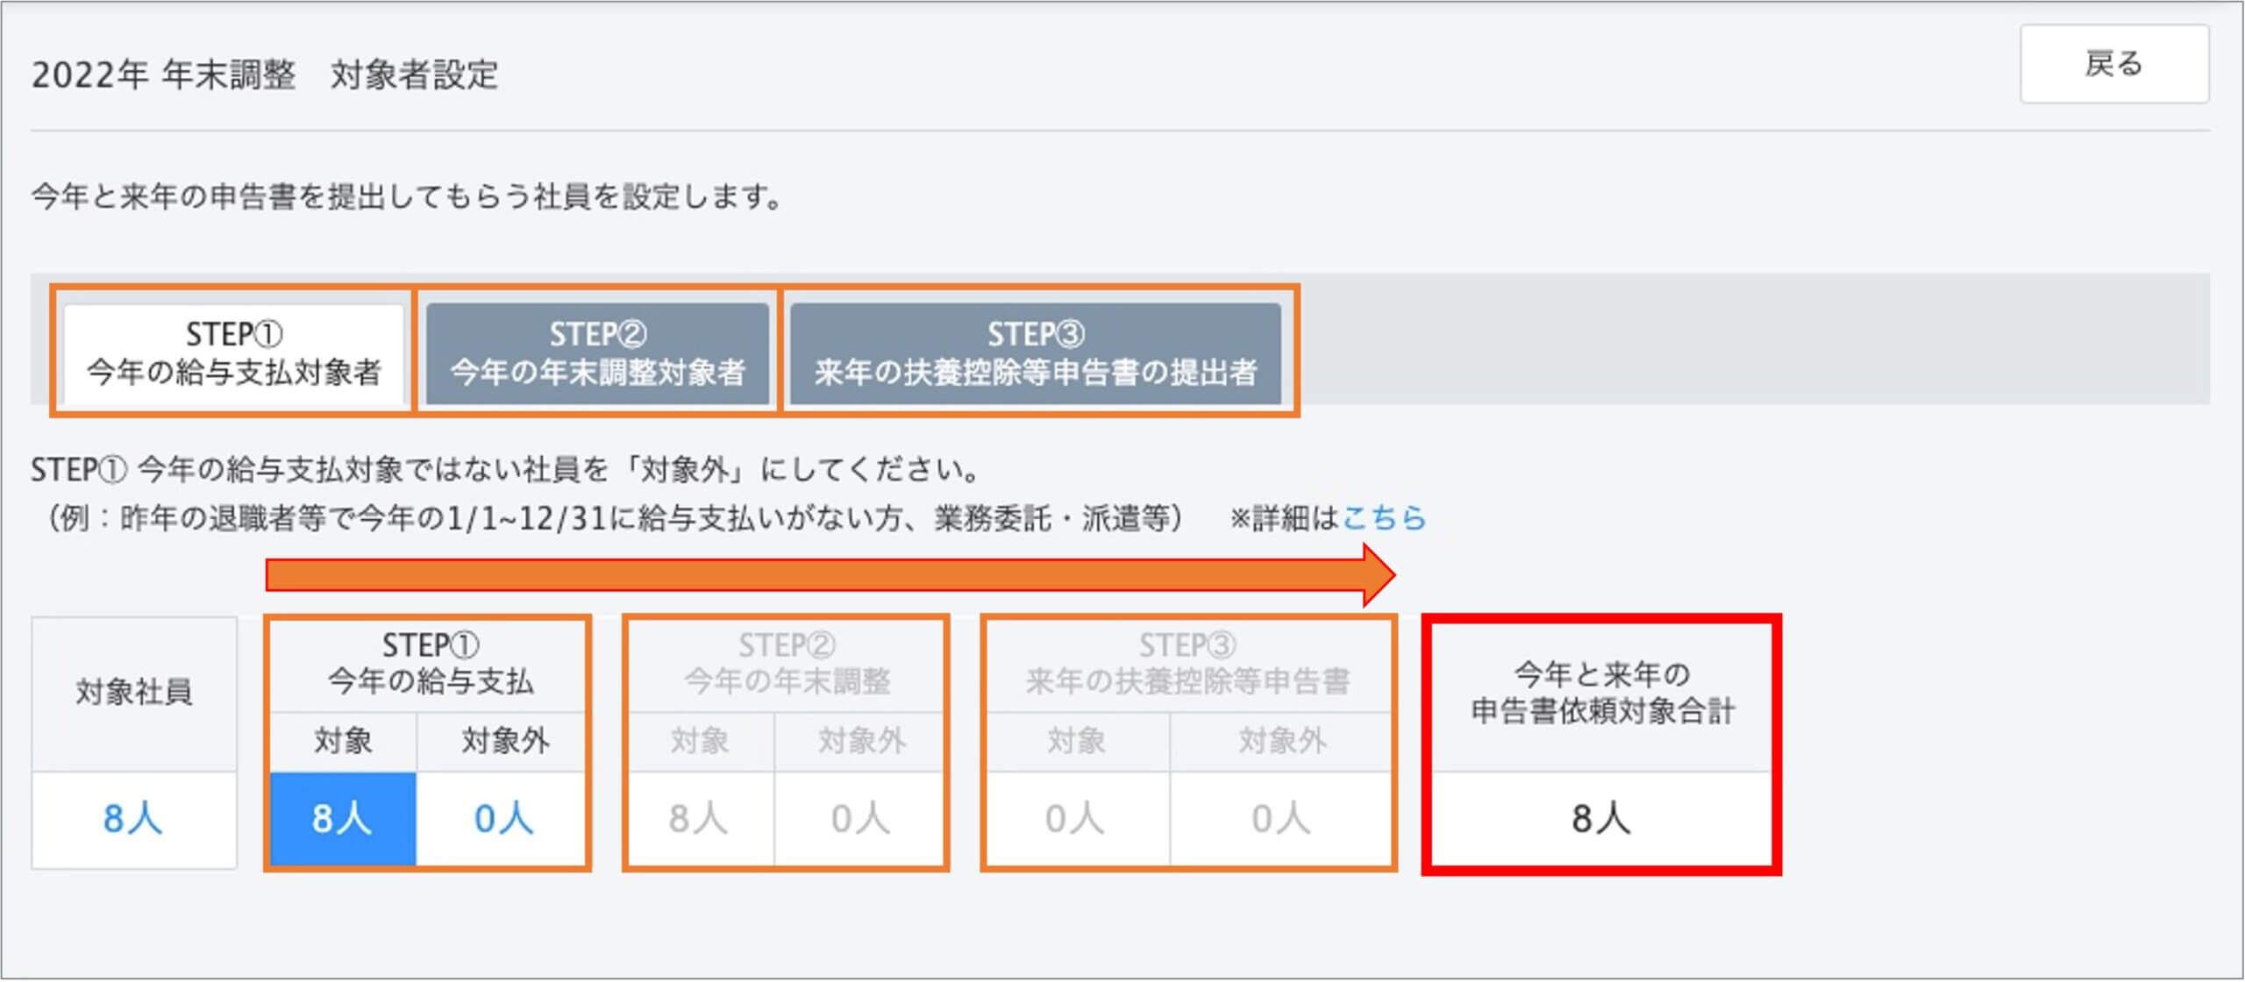2245x982 pixels.
Task: Click 0人 under STEP② 今年の年末調整 対象外
Action: pyautogui.click(x=860, y=819)
